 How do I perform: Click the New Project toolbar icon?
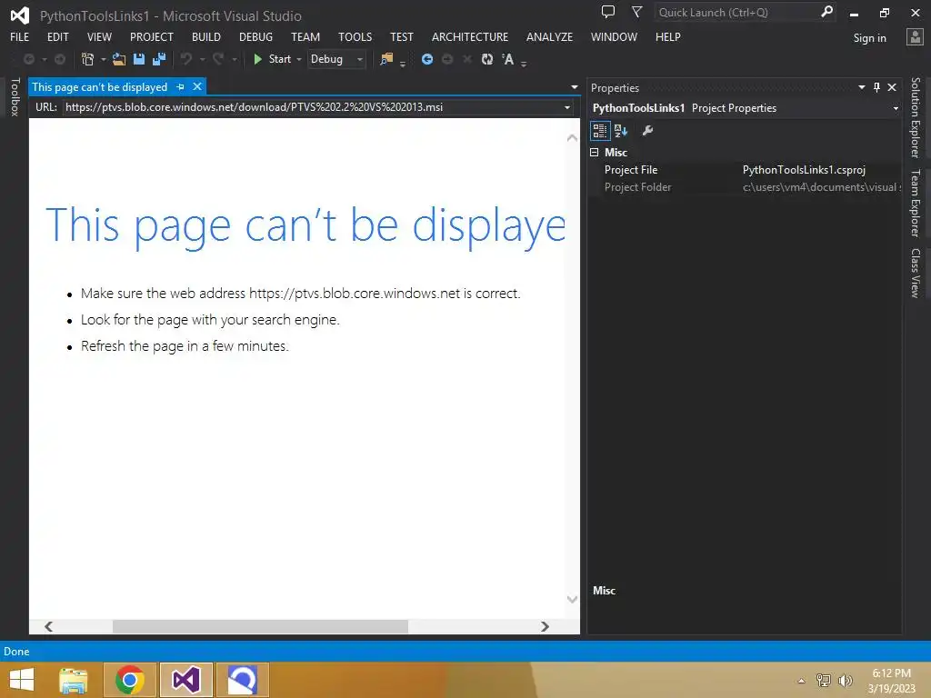click(x=88, y=59)
